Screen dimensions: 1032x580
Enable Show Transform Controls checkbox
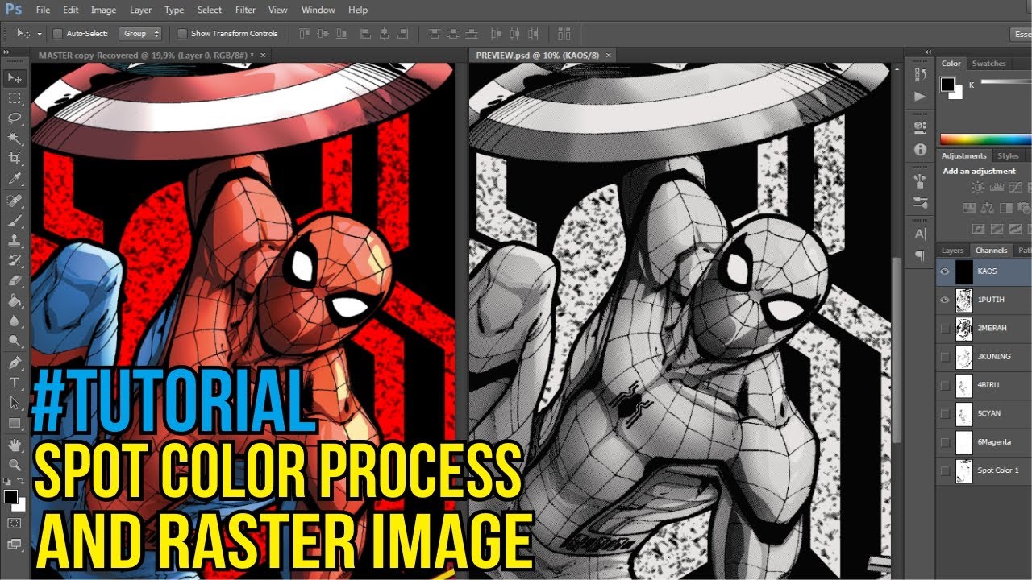(182, 34)
